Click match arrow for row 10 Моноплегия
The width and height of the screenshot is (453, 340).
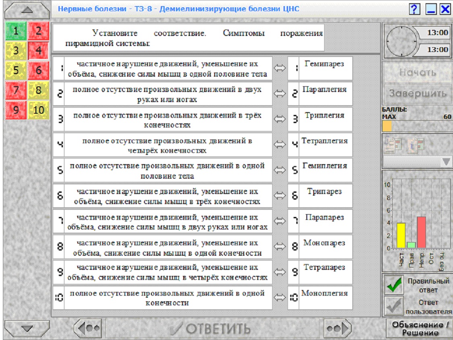tap(280, 297)
